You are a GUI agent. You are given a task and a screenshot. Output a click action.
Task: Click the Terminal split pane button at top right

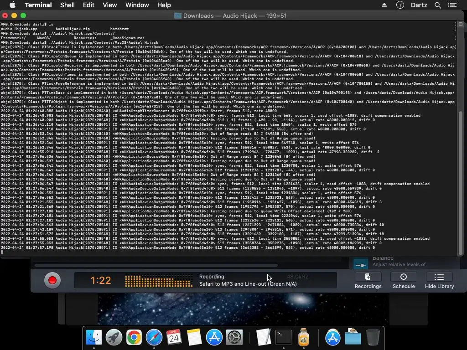coord(461,24)
